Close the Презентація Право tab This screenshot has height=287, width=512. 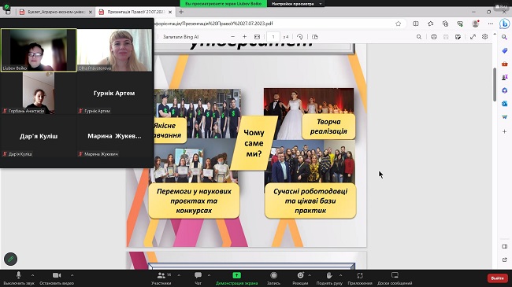tap(170, 12)
